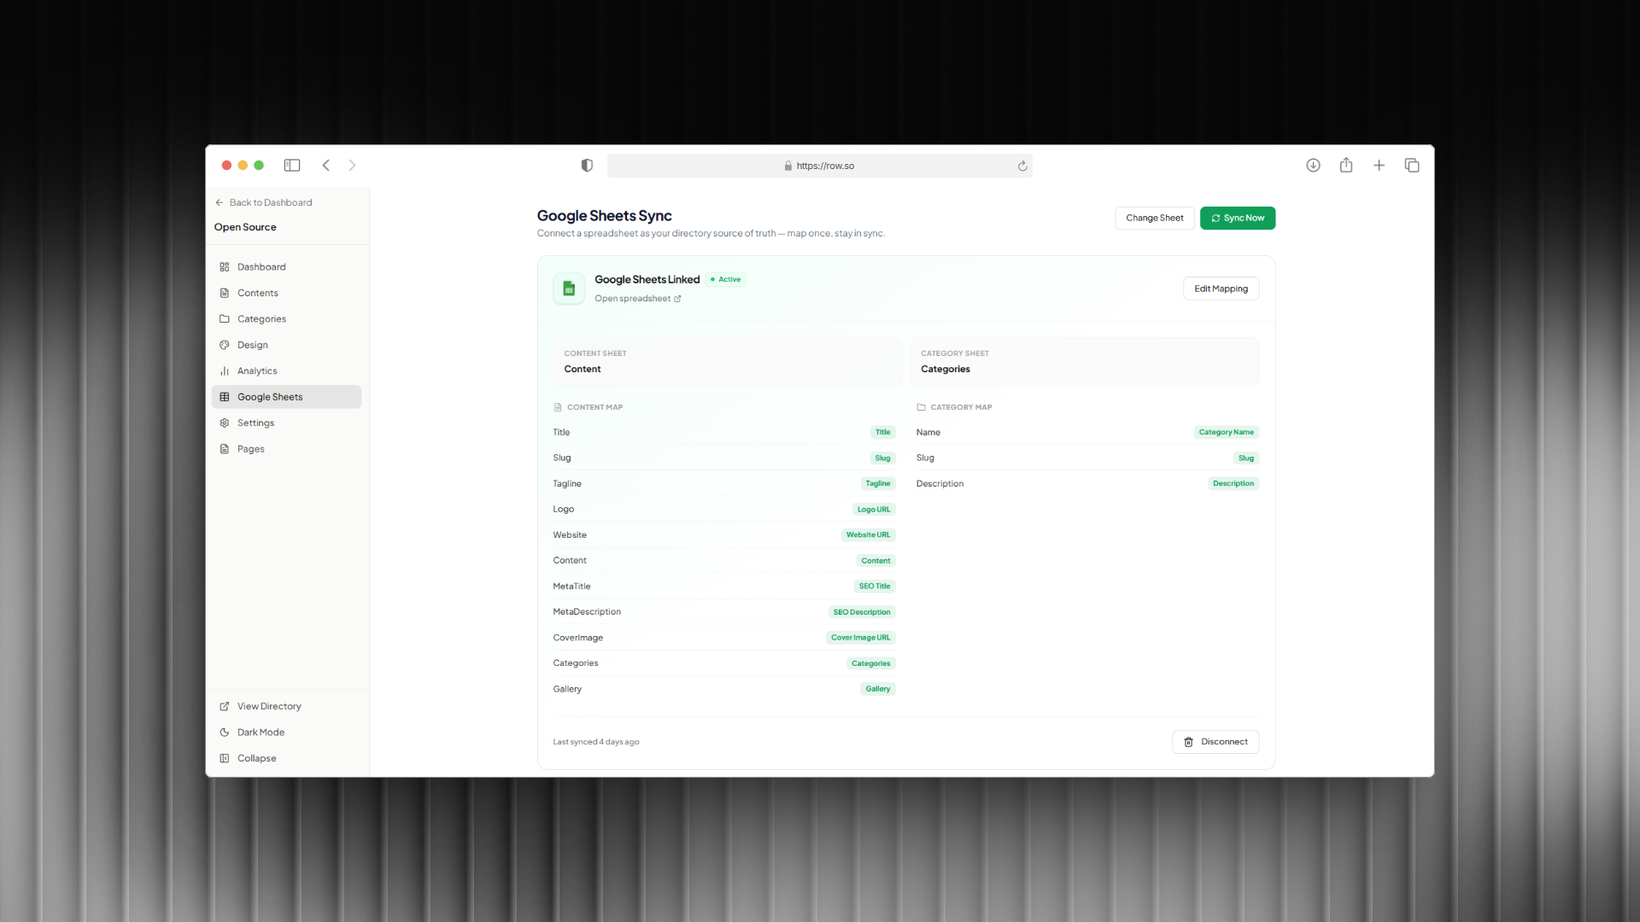Click the Category Name mapping tag
The width and height of the screenshot is (1640, 922).
pos(1227,432)
